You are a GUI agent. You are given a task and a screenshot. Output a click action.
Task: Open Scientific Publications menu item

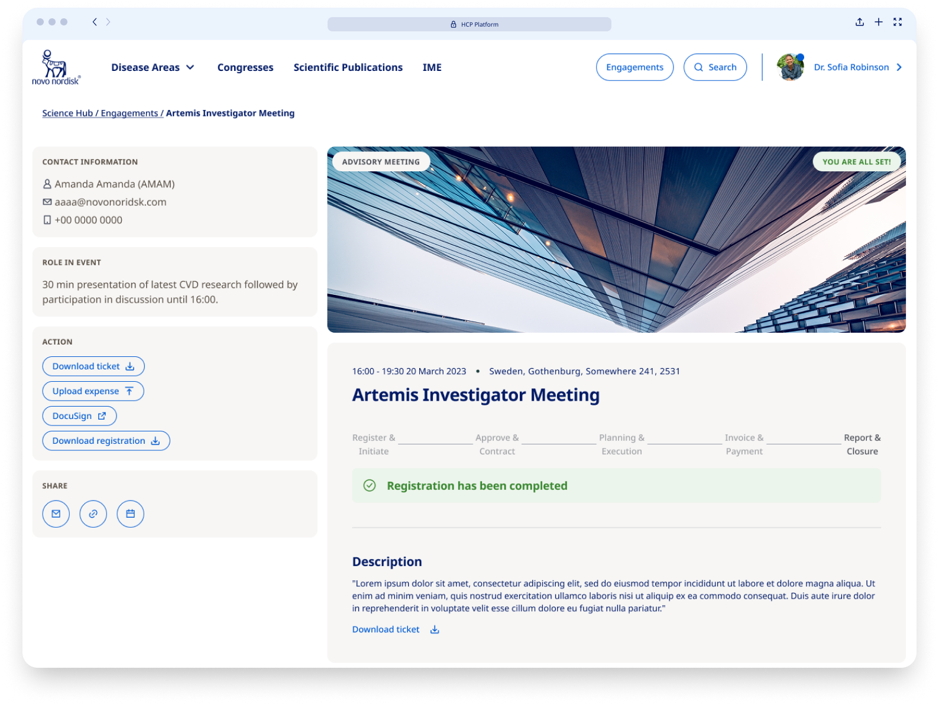click(348, 67)
